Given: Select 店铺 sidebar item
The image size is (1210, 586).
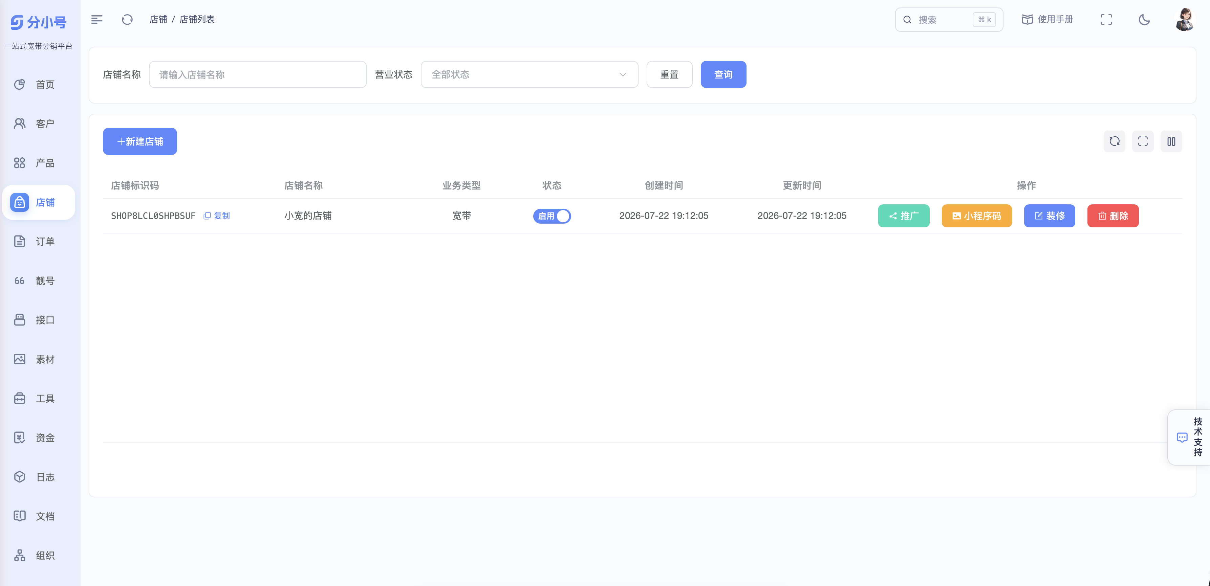Looking at the screenshot, I should [x=39, y=202].
